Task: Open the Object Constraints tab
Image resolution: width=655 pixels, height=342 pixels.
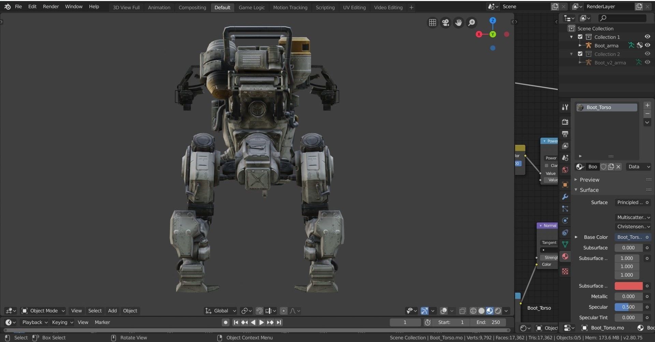Action: [x=565, y=233]
